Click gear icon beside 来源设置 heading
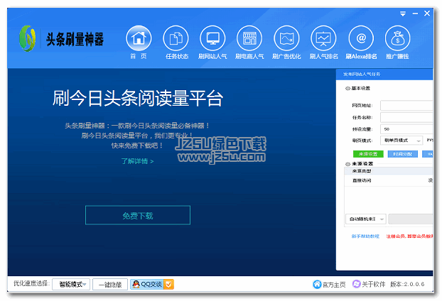This screenshot has height=301, width=442. (x=347, y=164)
